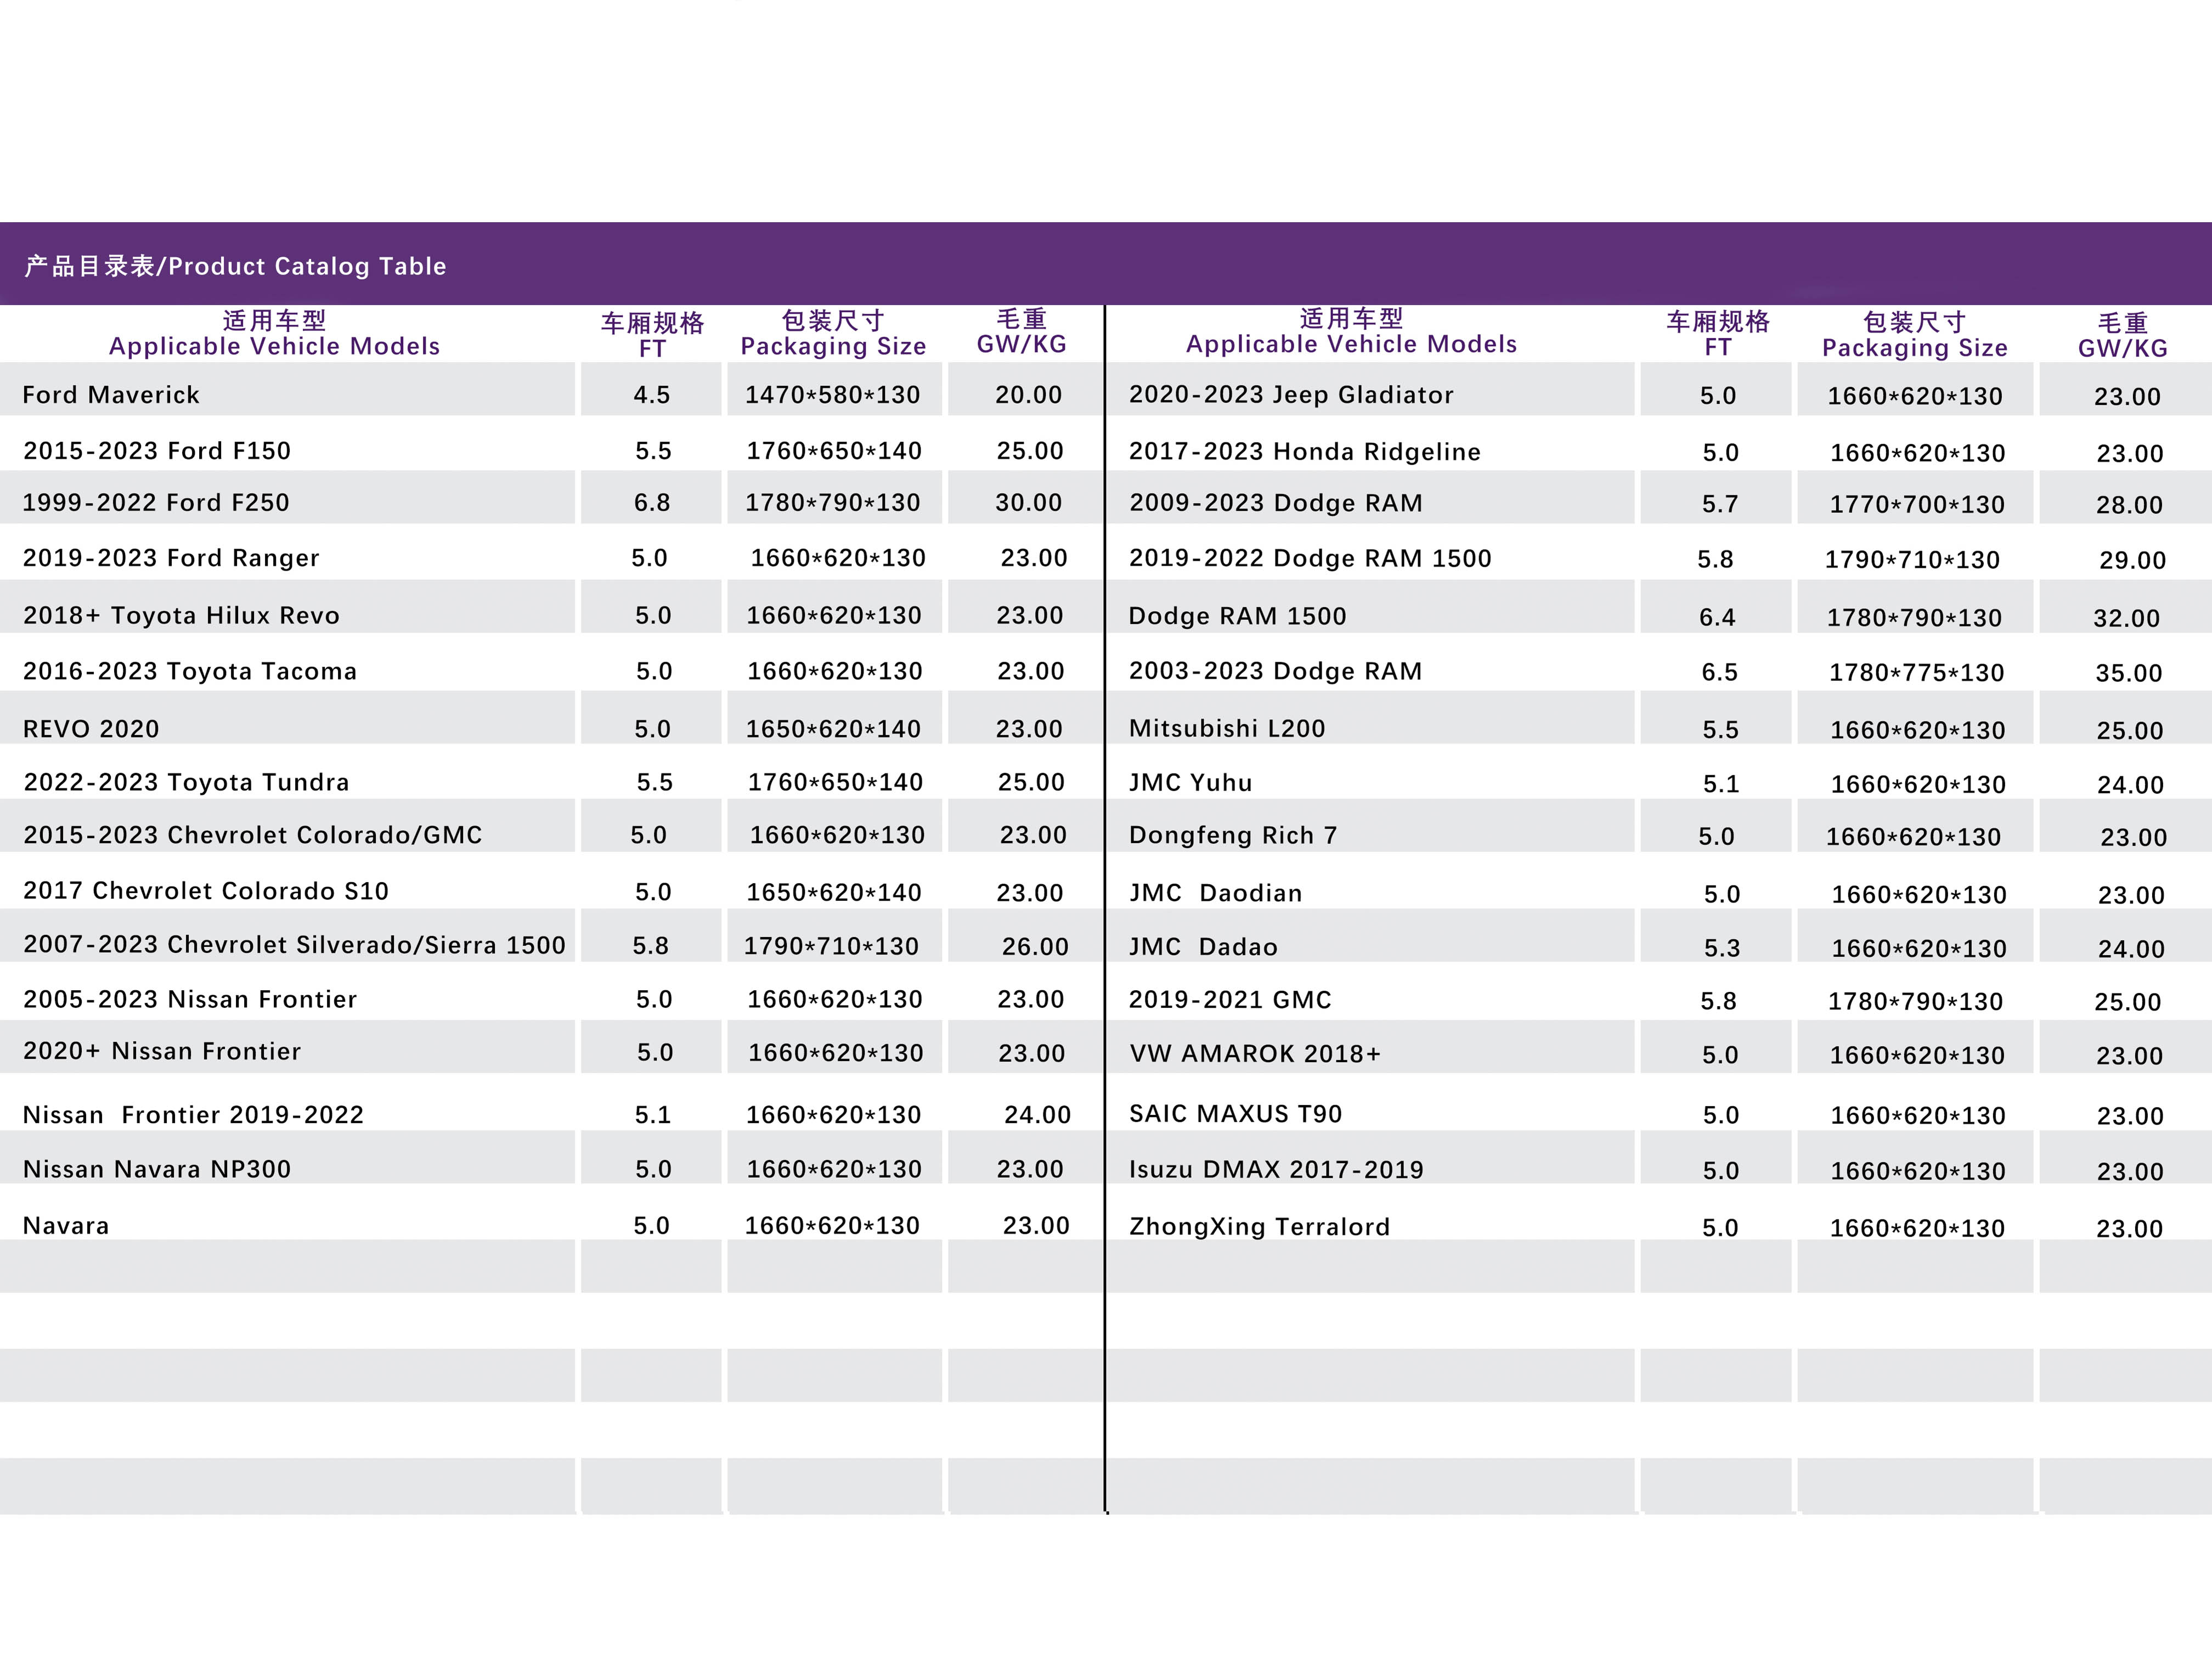Select the 1470*580*130 packaging size value
The height and width of the screenshot is (1659, 2212).
point(832,395)
